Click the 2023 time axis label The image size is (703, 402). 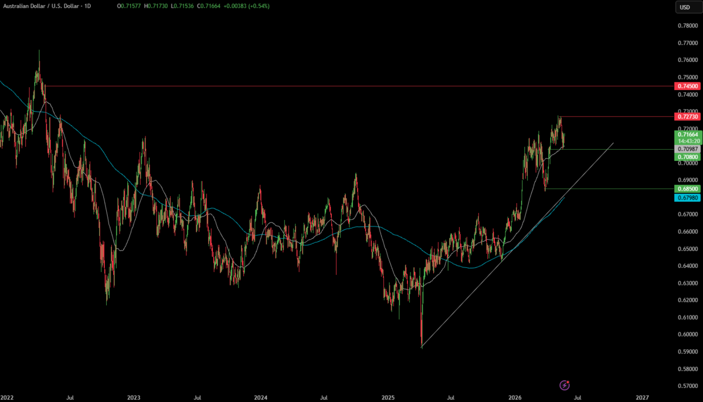134,397
